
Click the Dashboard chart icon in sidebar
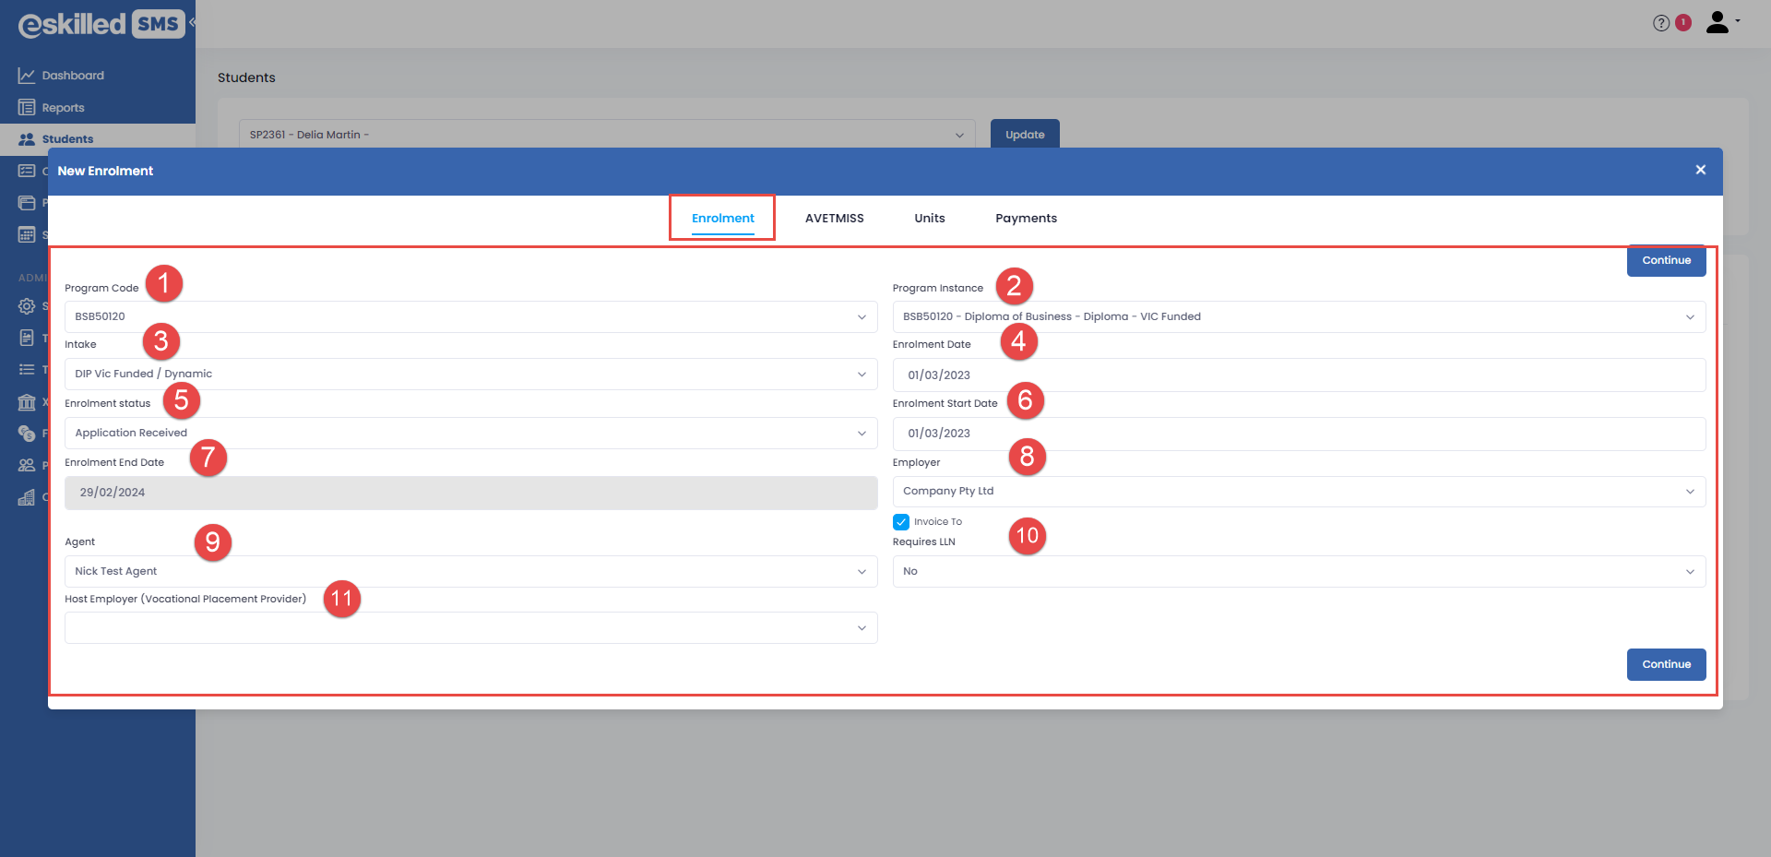click(x=27, y=76)
